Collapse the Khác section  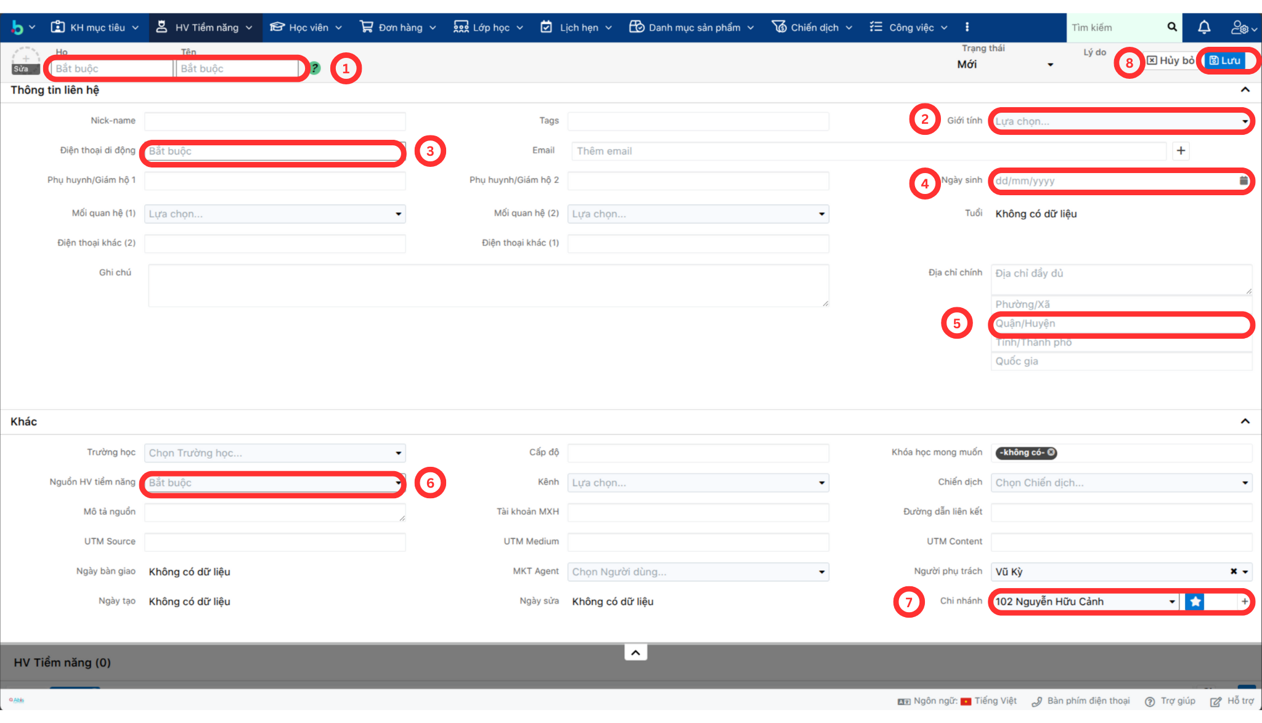1245,421
